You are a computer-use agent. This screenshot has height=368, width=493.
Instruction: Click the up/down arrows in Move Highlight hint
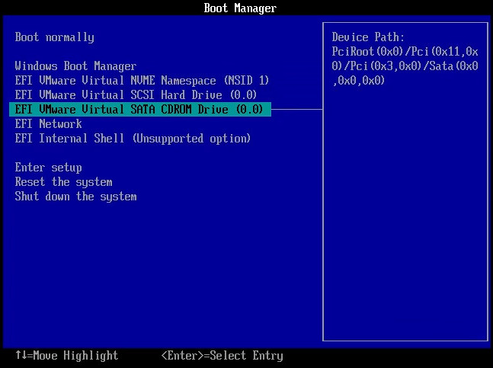[21, 356]
